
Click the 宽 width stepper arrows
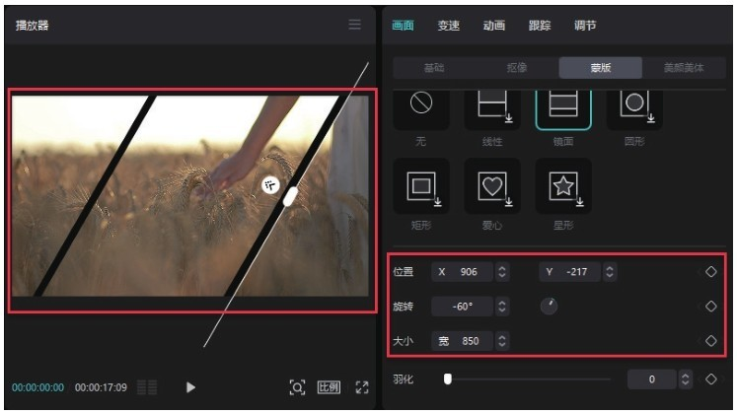coord(502,341)
